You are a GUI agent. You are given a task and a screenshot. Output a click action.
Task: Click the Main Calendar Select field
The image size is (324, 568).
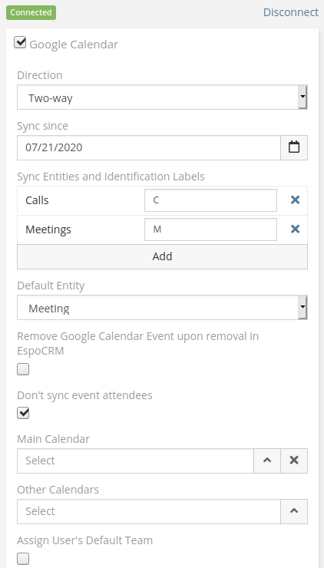click(135, 461)
